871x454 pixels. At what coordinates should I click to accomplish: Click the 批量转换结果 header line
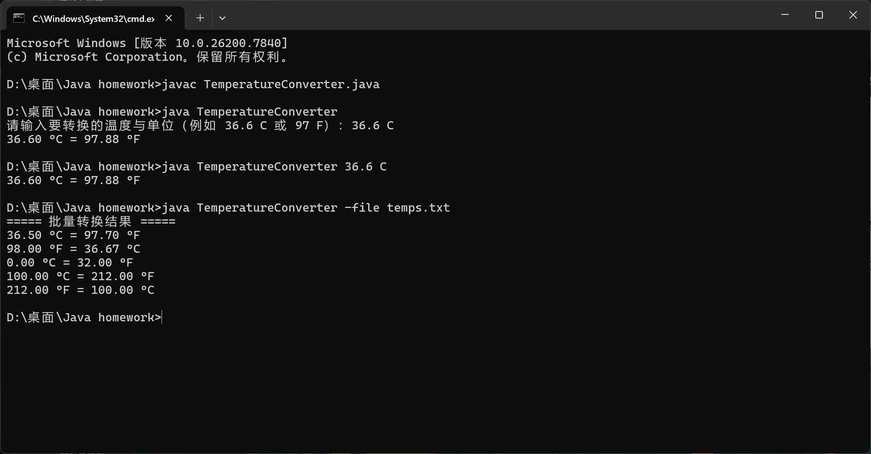click(91, 222)
